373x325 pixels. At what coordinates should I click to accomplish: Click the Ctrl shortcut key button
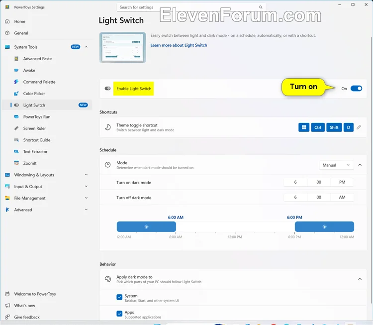point(318,127)
